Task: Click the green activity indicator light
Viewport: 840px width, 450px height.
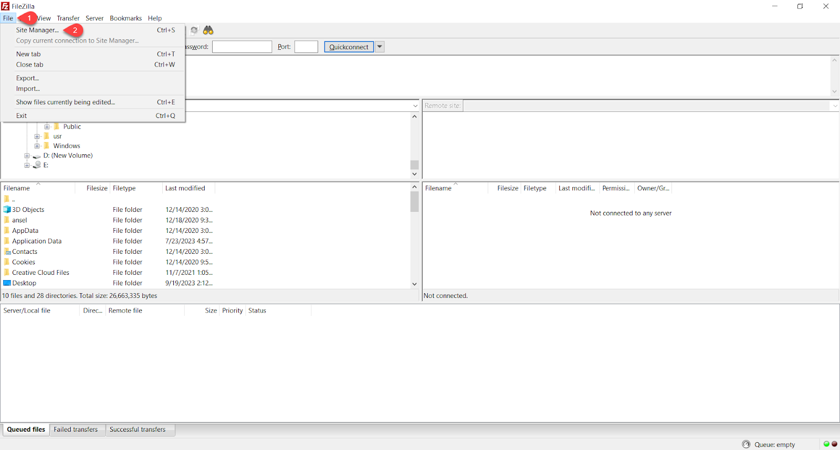Action: (x=826, y=444)
